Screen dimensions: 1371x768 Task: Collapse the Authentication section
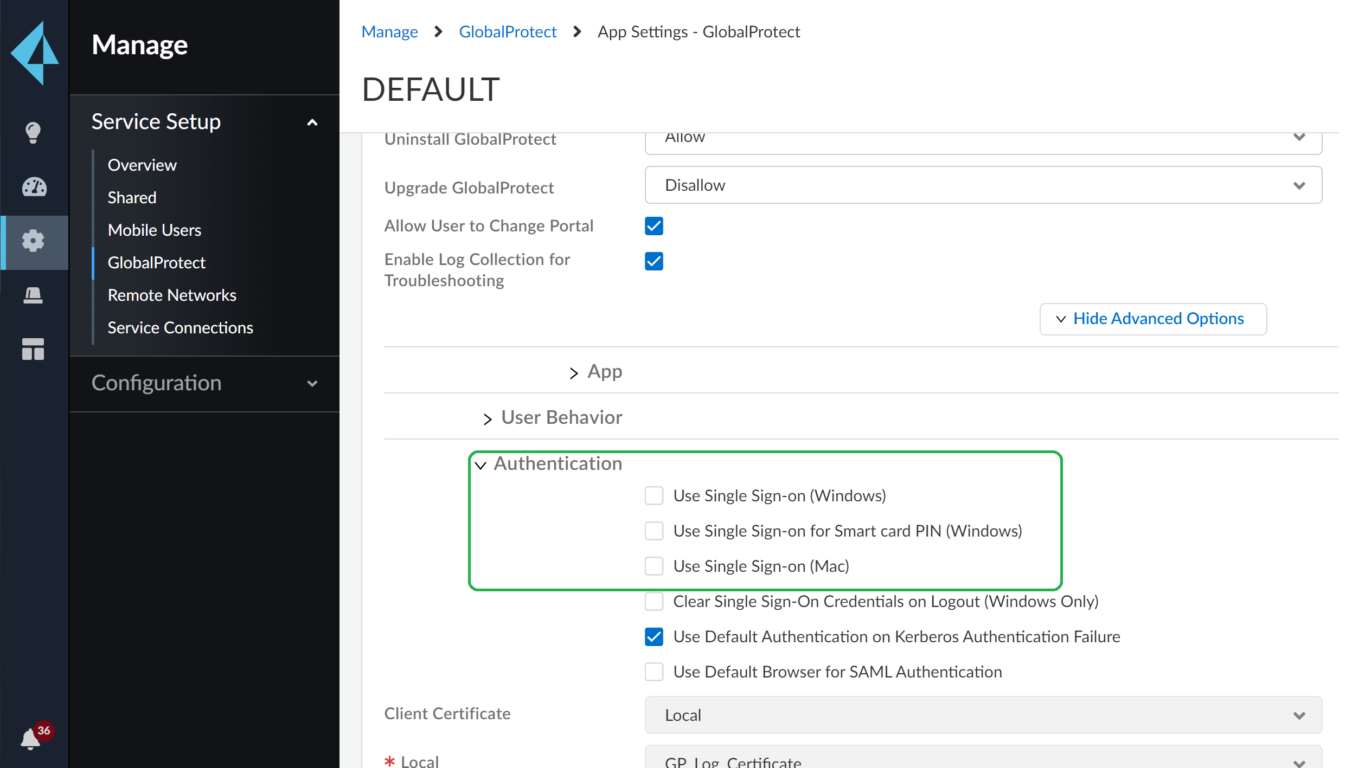coord(481,465)
